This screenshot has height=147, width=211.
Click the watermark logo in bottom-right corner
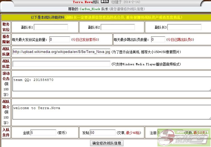coord(184,137)
